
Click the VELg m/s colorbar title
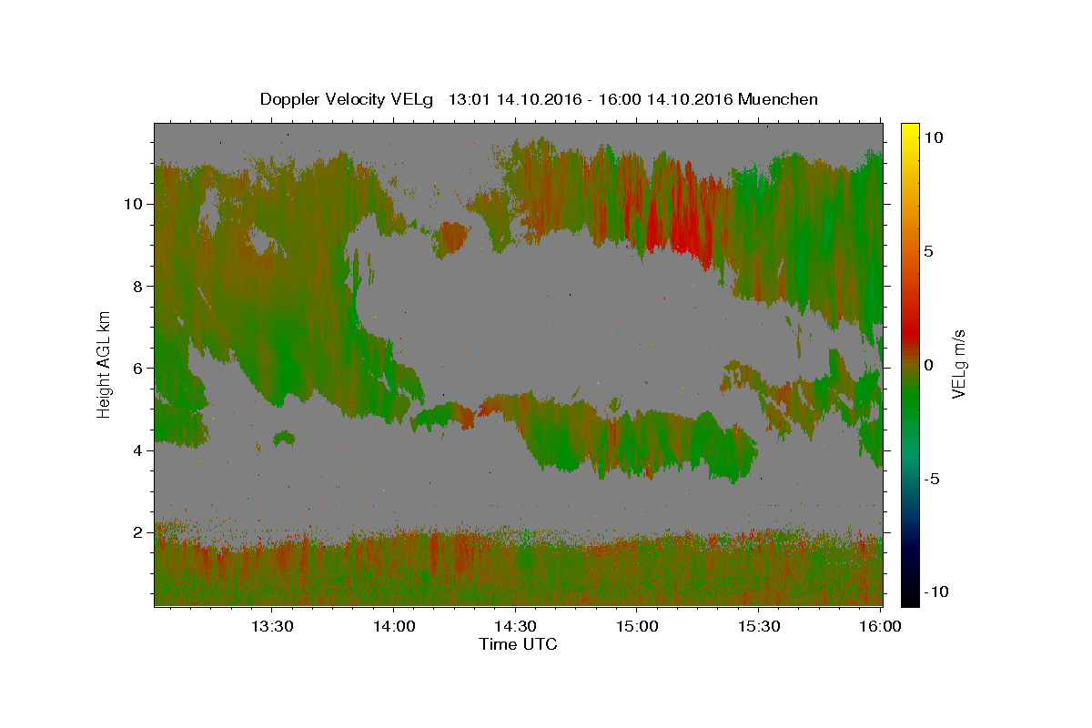click(959, 364)
